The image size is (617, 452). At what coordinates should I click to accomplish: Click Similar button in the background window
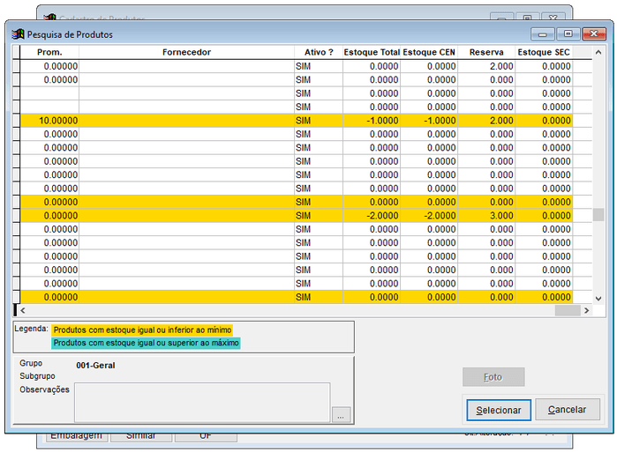[x=141, y=437]
